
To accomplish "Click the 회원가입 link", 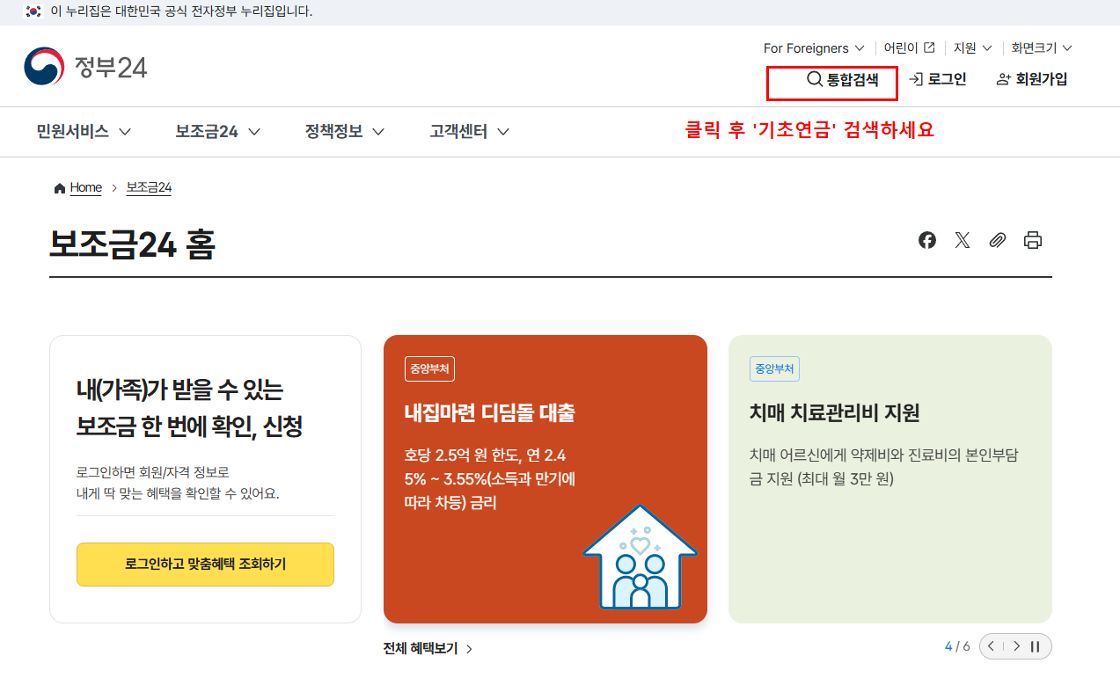I will click(1031, 79).
